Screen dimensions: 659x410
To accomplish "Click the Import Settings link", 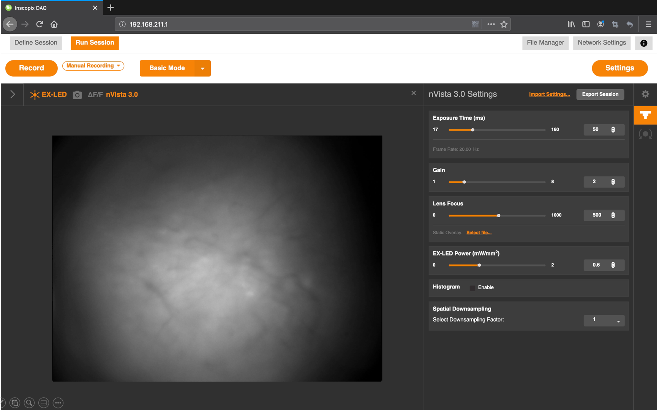I will coord(549,95).
